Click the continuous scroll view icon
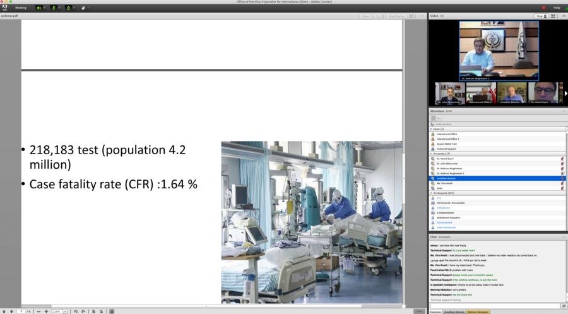Image resolution: width=568 pixels, height=314 pixels. pos(101,311)
